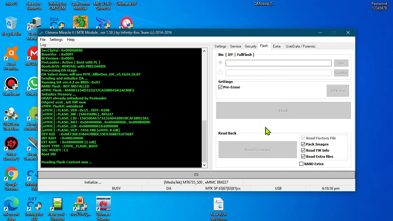Click the Bin browse button

pos(341,63)
